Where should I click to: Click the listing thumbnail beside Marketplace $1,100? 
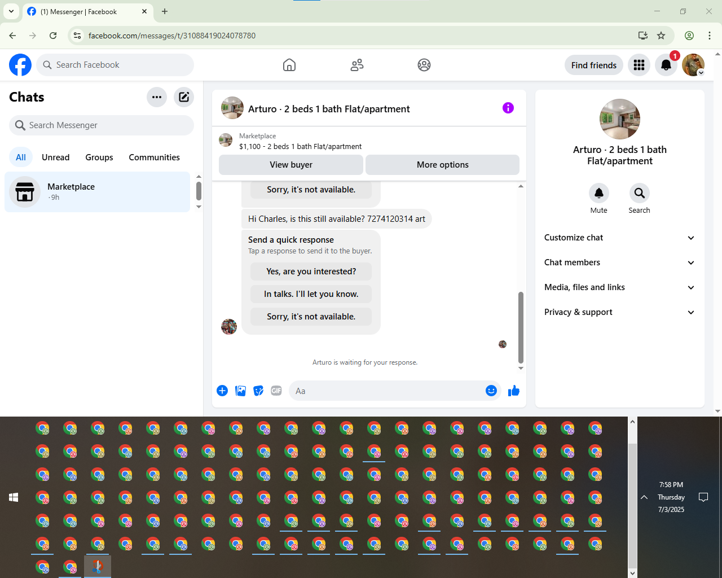click(x=226, y=140)
